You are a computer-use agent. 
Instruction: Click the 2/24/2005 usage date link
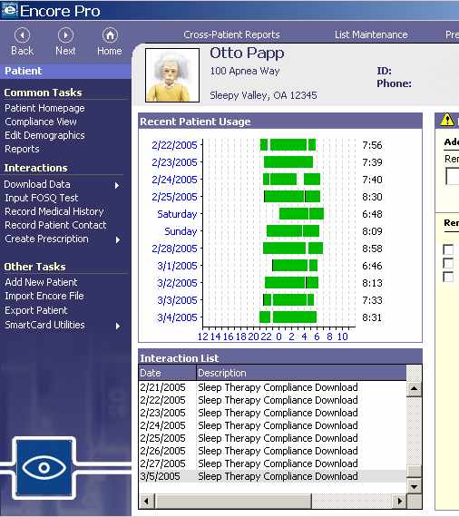coord(174,180)
